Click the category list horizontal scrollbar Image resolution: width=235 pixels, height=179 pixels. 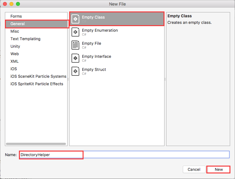pos(36,144)
